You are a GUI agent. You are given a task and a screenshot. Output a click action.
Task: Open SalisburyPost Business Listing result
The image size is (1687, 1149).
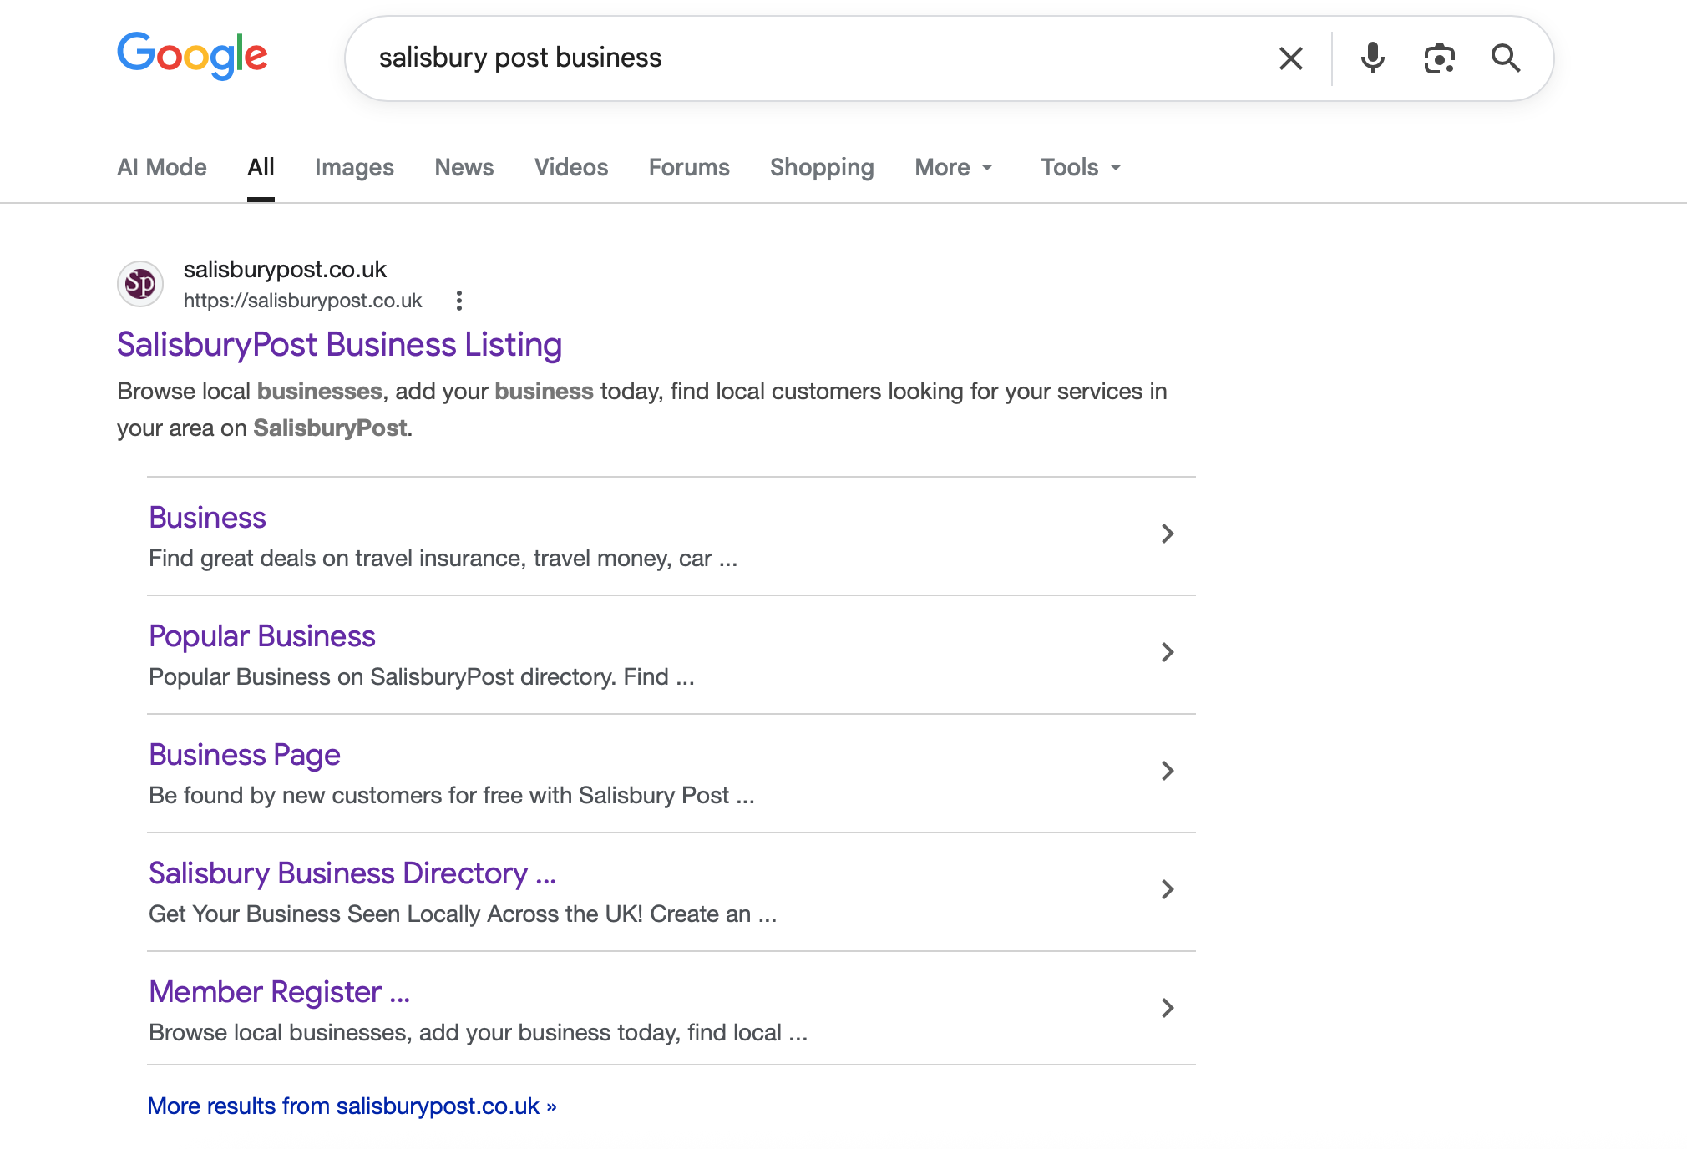(339, 345)
